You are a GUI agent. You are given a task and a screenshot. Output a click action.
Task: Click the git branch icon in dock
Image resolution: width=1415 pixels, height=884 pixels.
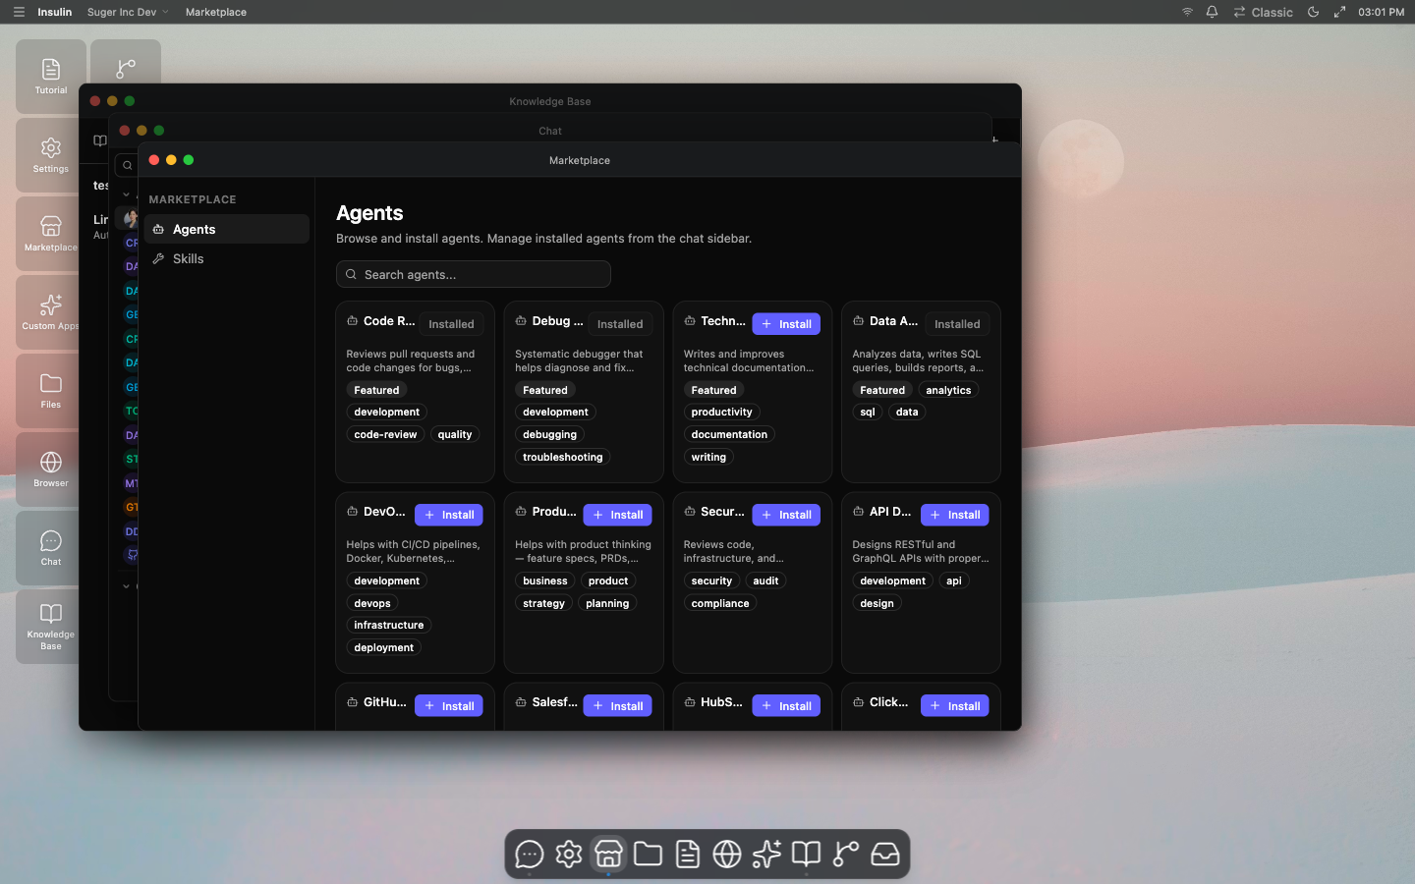845,855
